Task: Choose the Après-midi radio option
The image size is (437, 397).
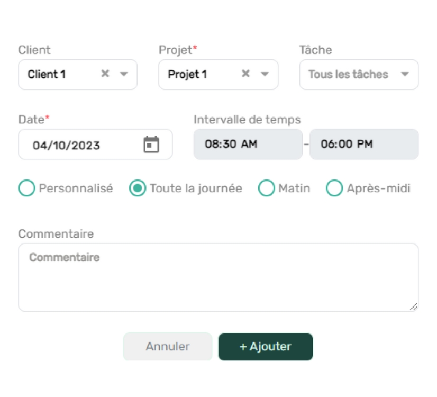Action: 334,188
